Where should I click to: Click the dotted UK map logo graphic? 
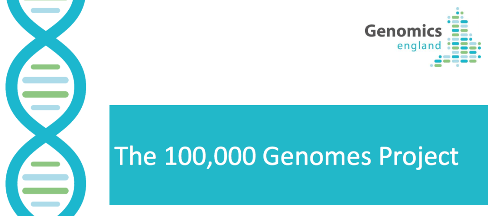455,37
